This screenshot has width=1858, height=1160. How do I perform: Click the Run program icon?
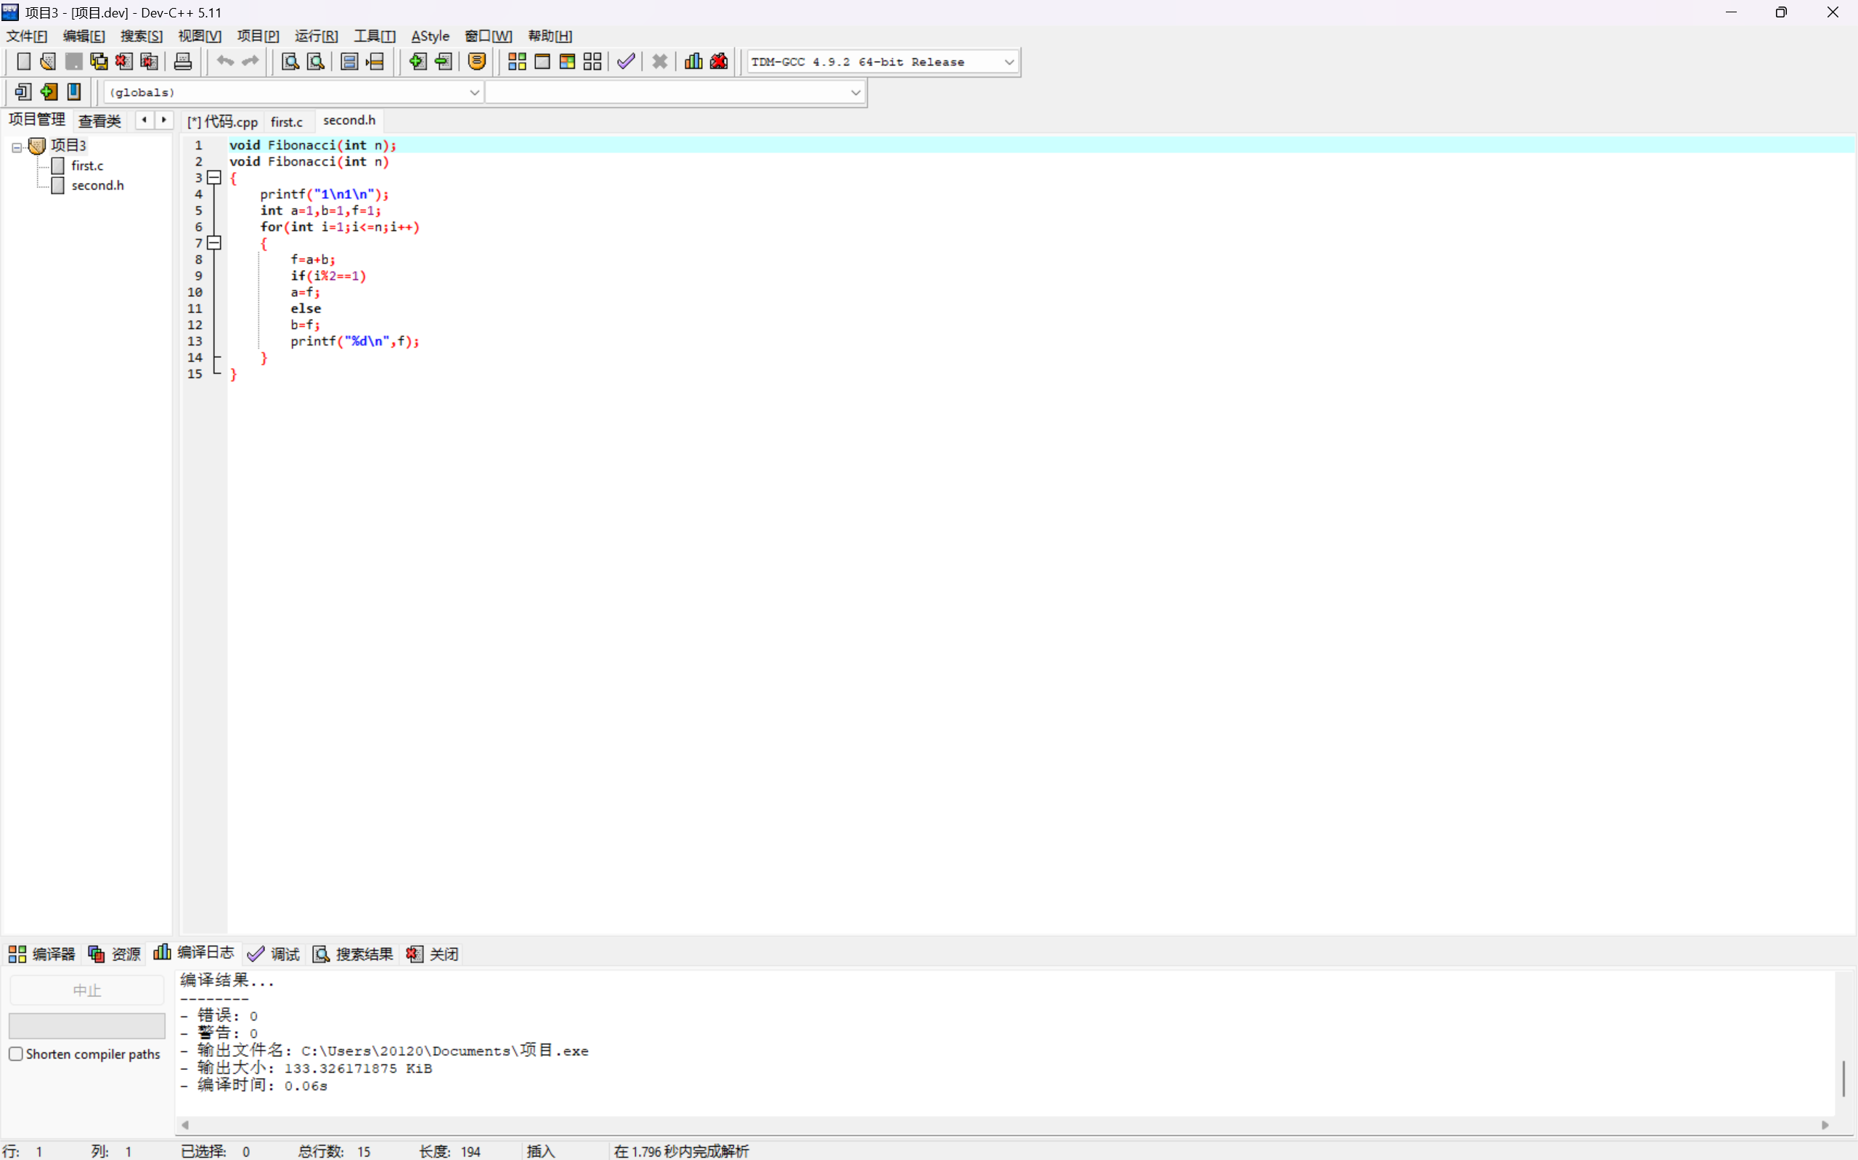coord(542,62)
